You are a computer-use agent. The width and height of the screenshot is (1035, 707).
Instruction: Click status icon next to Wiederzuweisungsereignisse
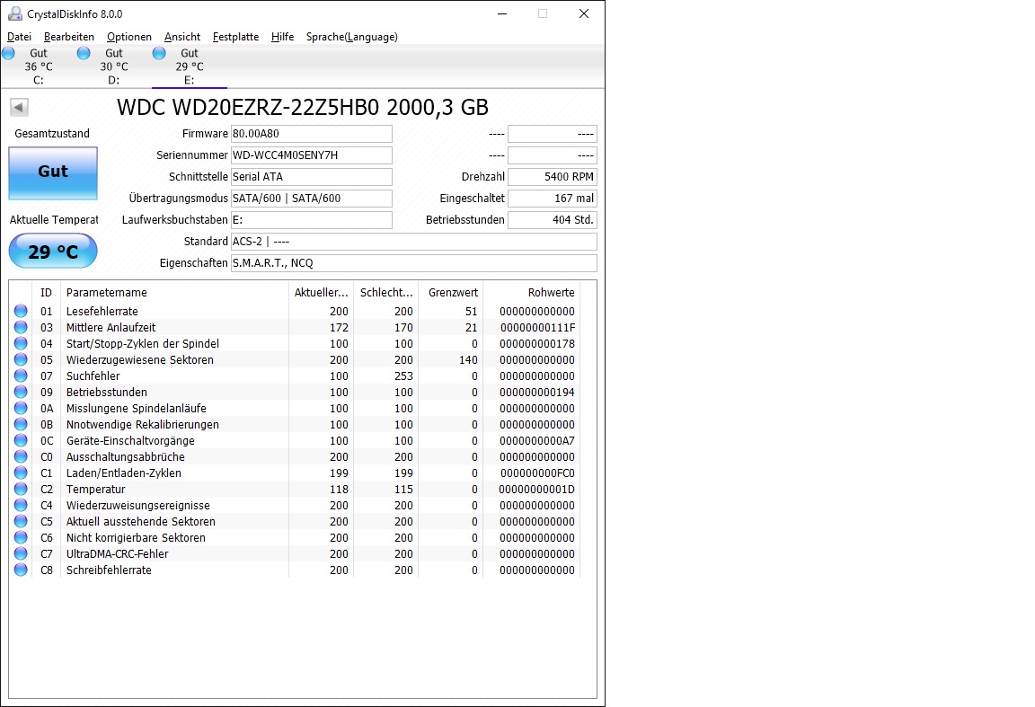point(22,505)
